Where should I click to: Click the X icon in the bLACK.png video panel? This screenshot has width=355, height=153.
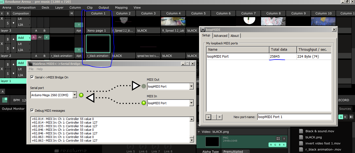pos(284,139)
